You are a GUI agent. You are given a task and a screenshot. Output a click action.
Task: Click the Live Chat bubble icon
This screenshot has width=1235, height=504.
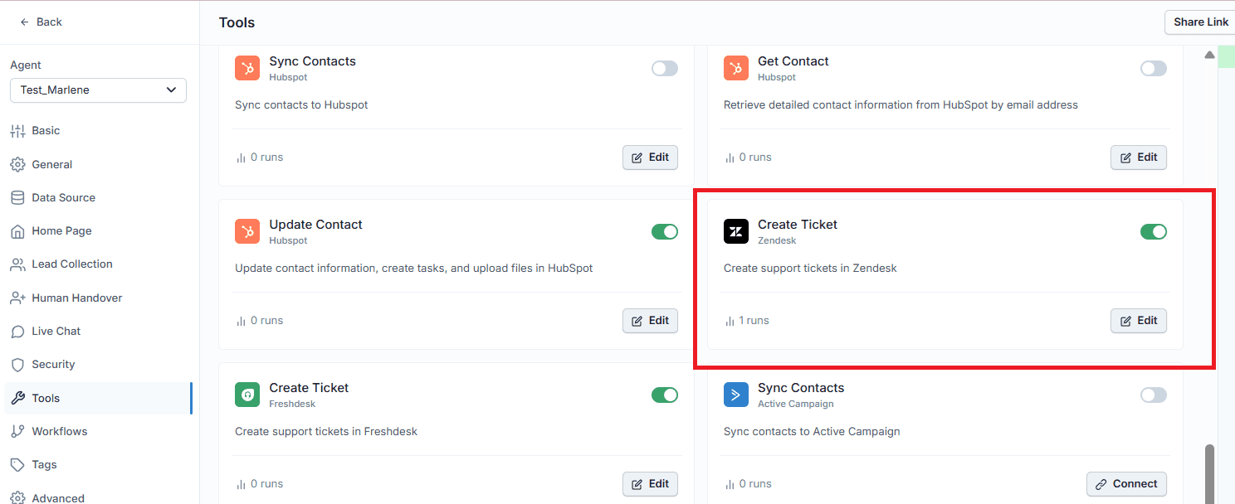pyautogui.click(x=17, y=331)
